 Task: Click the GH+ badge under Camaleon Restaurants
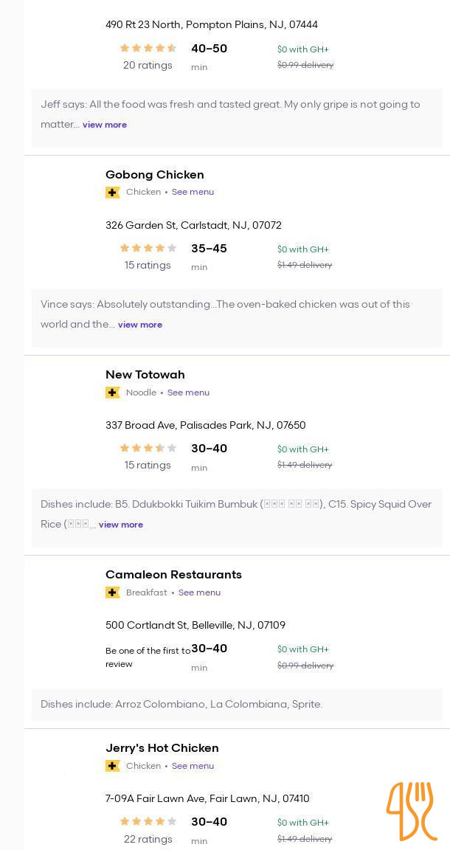(x=112, y=592)
